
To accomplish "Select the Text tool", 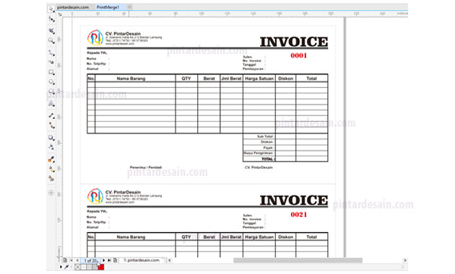I will pos(51,103).
